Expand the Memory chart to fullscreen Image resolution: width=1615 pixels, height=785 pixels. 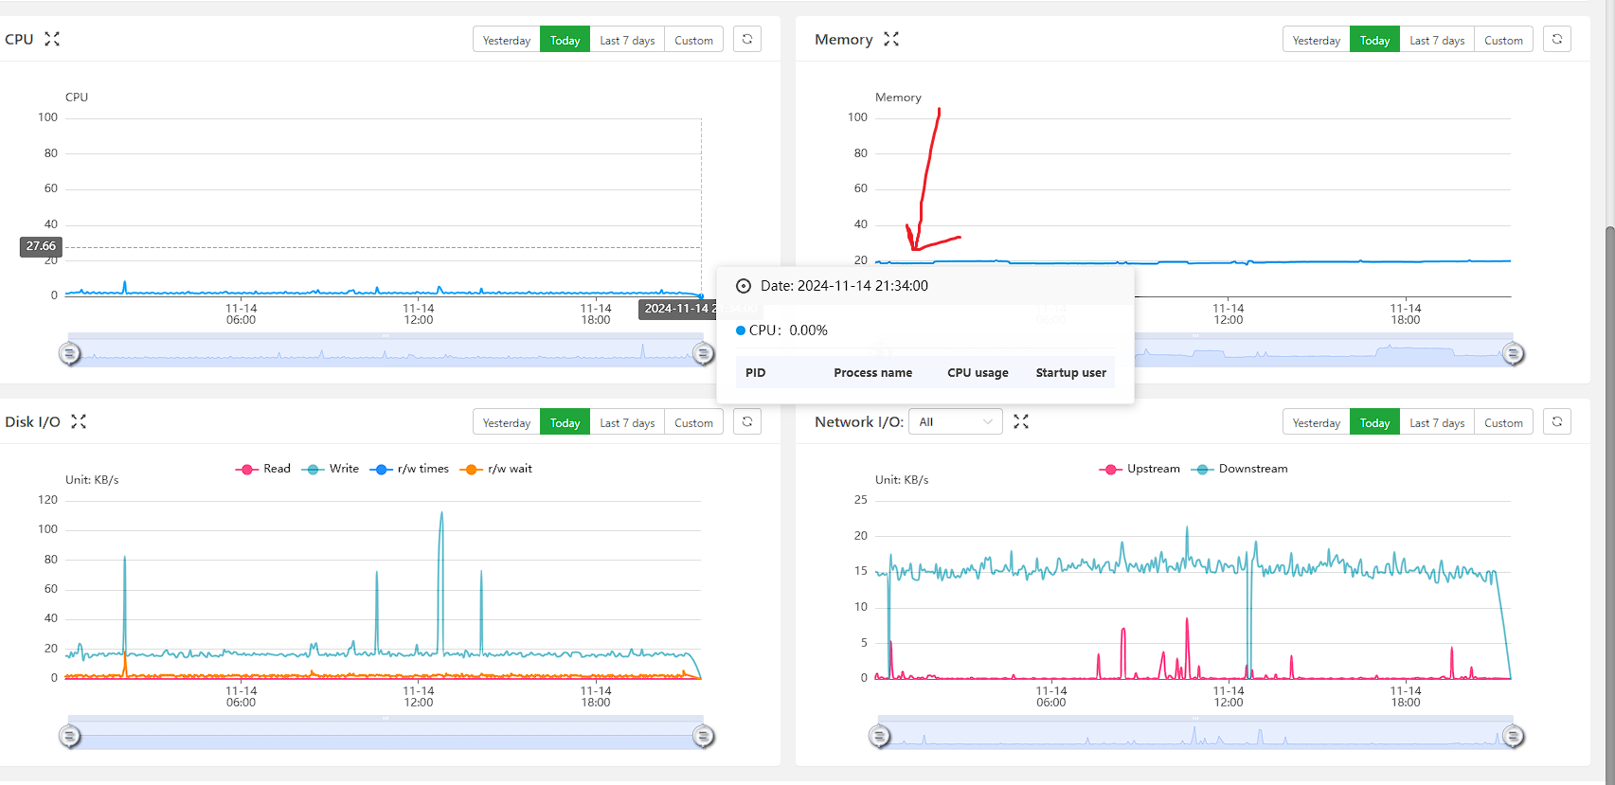pos(891,39)
